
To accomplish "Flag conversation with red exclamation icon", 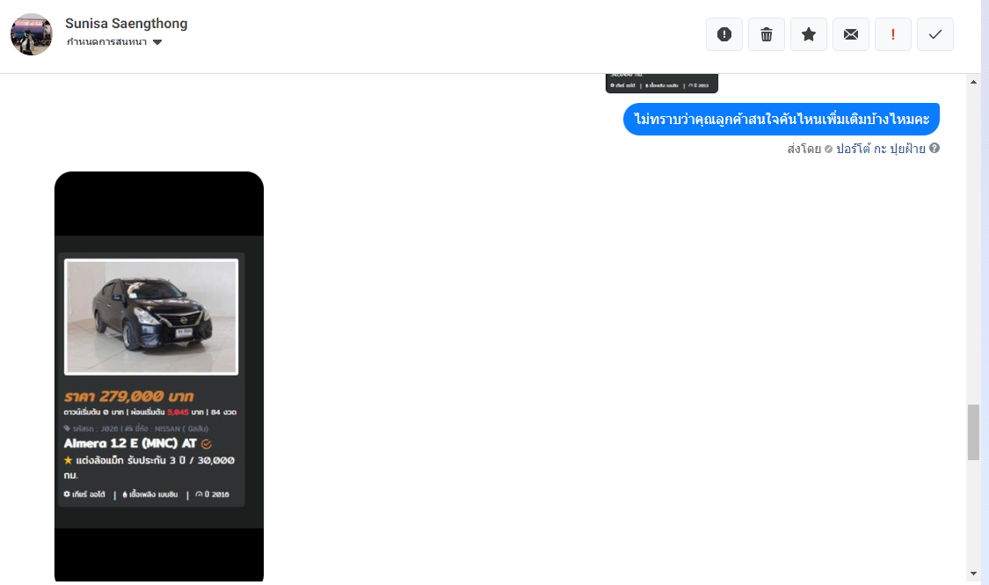I will (893, 34).
